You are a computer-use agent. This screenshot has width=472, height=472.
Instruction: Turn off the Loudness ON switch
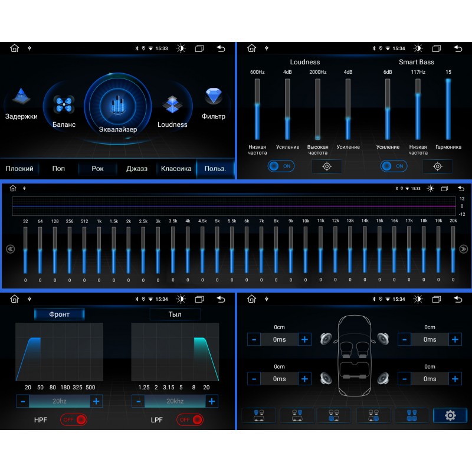click(x=281, y=166)
